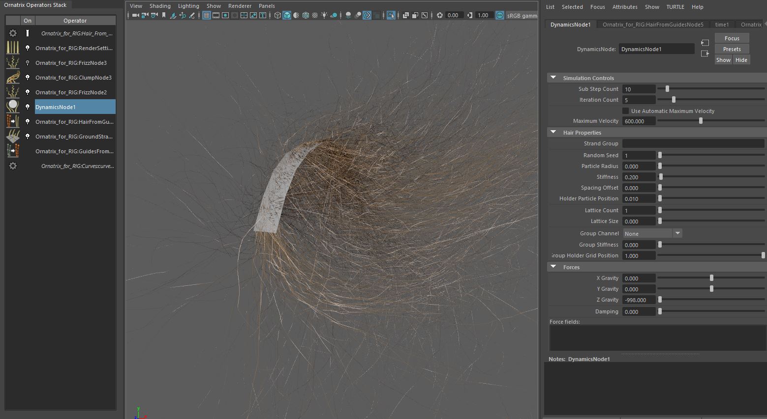Click the select camera icon in viewport toolbar

click(x=135, y=15)
